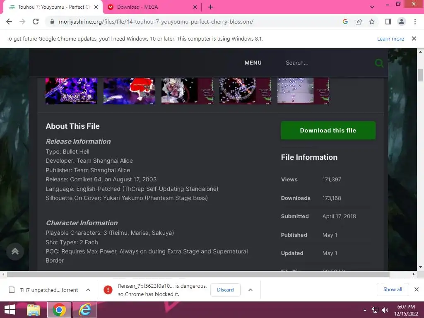Click 'Developer: Team Shanghai Alice' line

coord(89,161)
